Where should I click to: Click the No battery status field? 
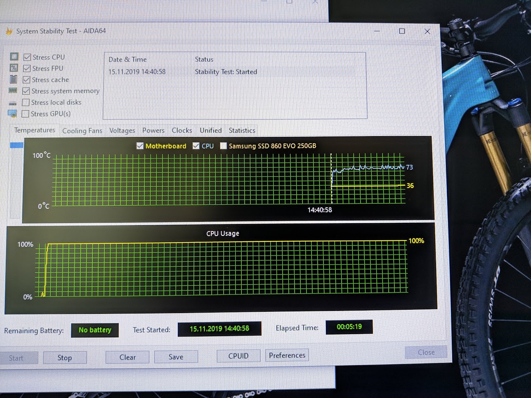point(95,330)
